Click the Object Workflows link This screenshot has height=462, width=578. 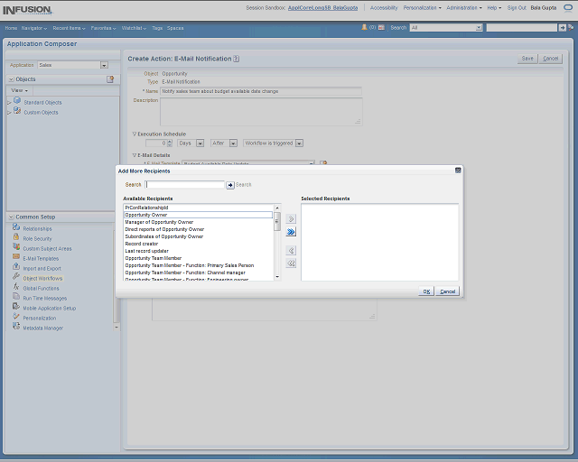pos(42,278)
